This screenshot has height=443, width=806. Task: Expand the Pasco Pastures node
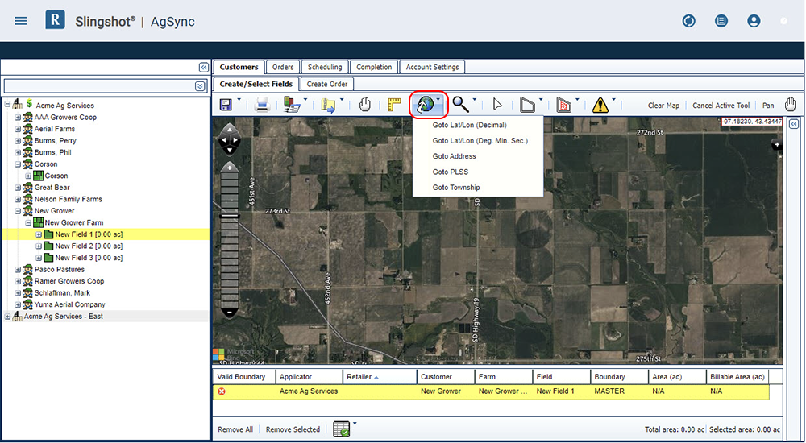coord(18,270)
